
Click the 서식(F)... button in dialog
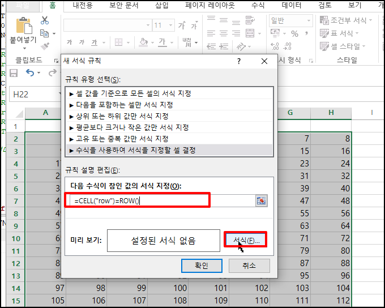(x=246, y=240)
